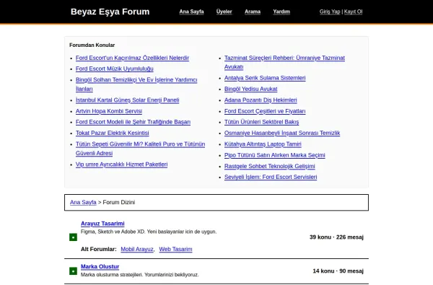Screen dimensions: 433x285
Task: Open Bingöl Yedisu Avukat topic
Action: 250,89
